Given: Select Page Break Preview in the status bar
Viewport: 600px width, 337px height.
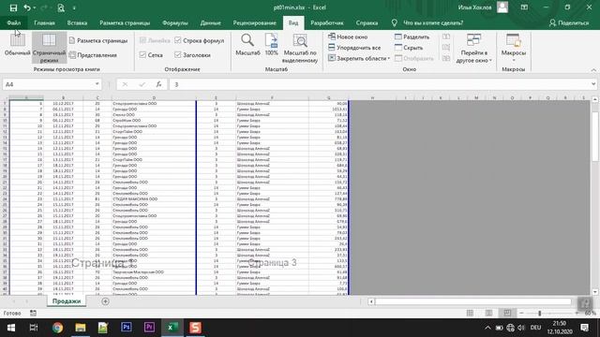Looking at the screenshot, I should [507, 313].
